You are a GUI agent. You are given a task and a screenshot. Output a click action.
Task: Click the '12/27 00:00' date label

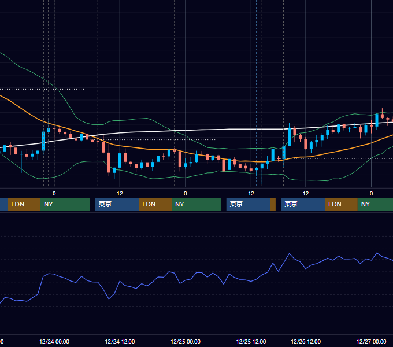pyautogui.click(x=371, y=341)
